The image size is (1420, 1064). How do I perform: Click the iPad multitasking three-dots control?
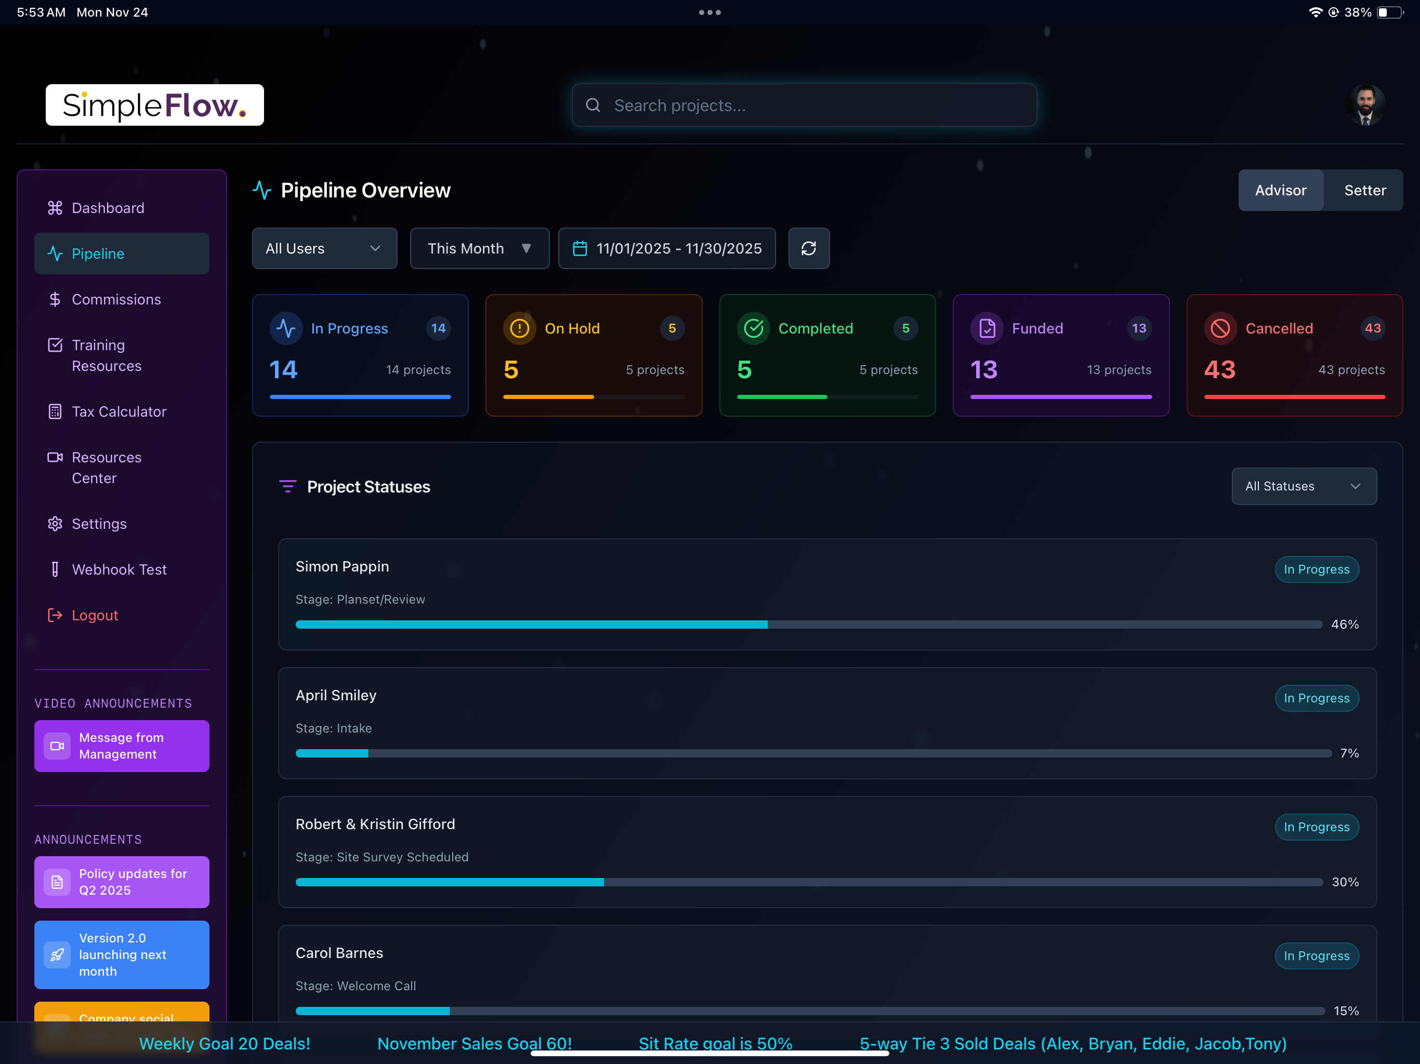click(x=710, y=12)
